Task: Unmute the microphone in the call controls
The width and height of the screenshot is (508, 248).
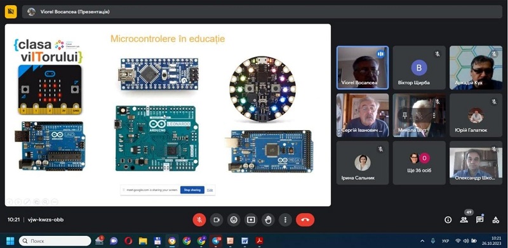Action: tap(199, 220)
